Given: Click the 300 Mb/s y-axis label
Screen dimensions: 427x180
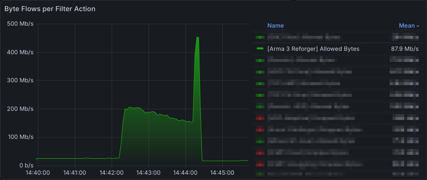Looking at the screenshot, I should pos(20,81).
